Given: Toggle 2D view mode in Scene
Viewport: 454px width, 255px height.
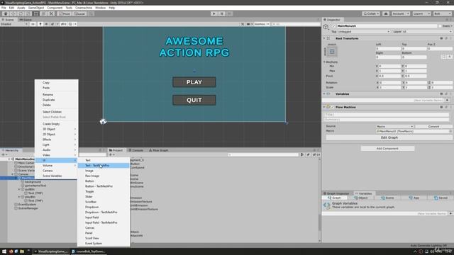Looking at the screenshot, I should [x=33, y=24].
